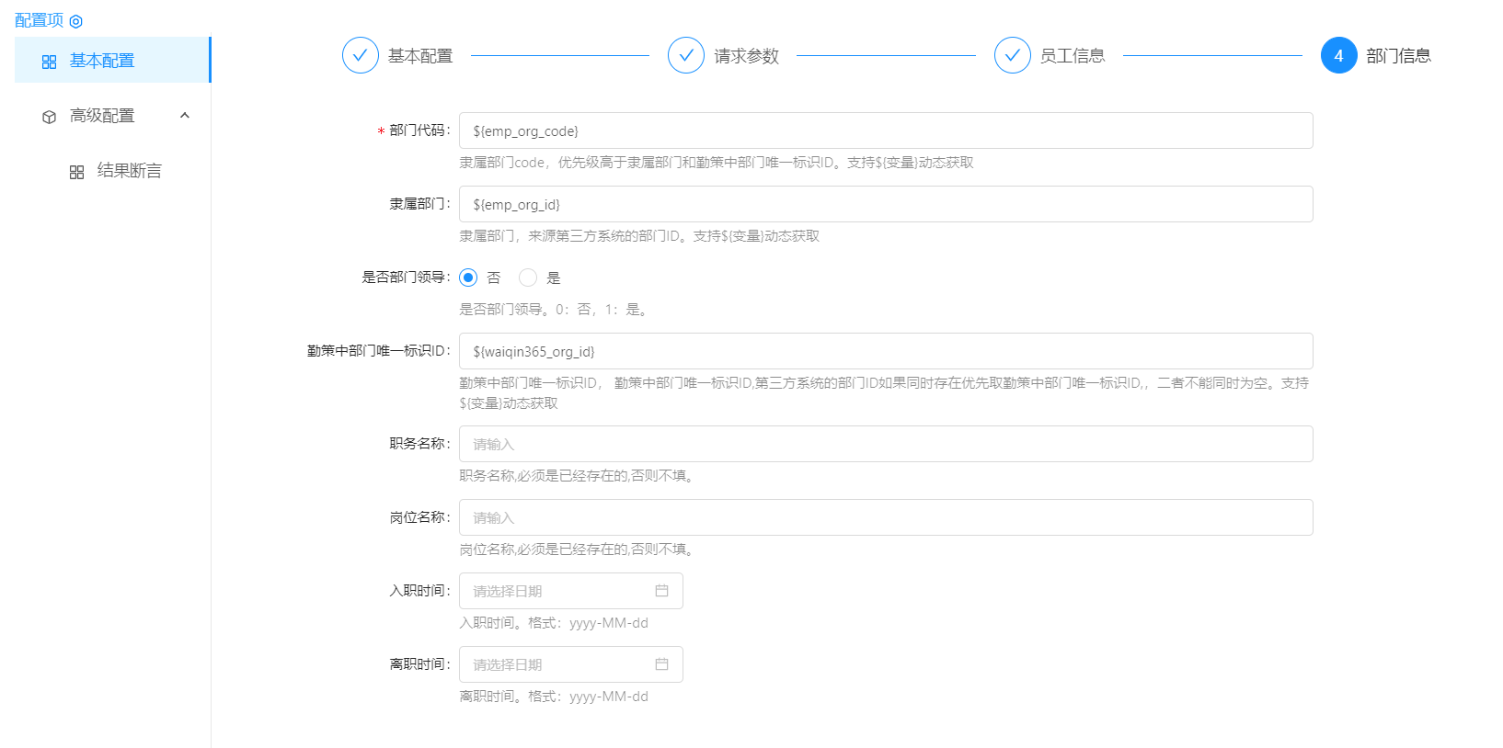The width and height of the screenshot is (1503, 748).
Task: Click the 部门代码 input field
Action: point(885,130)
